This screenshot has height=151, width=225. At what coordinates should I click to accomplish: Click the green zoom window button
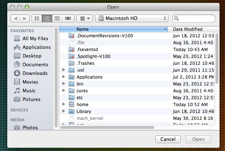[27, 7]
